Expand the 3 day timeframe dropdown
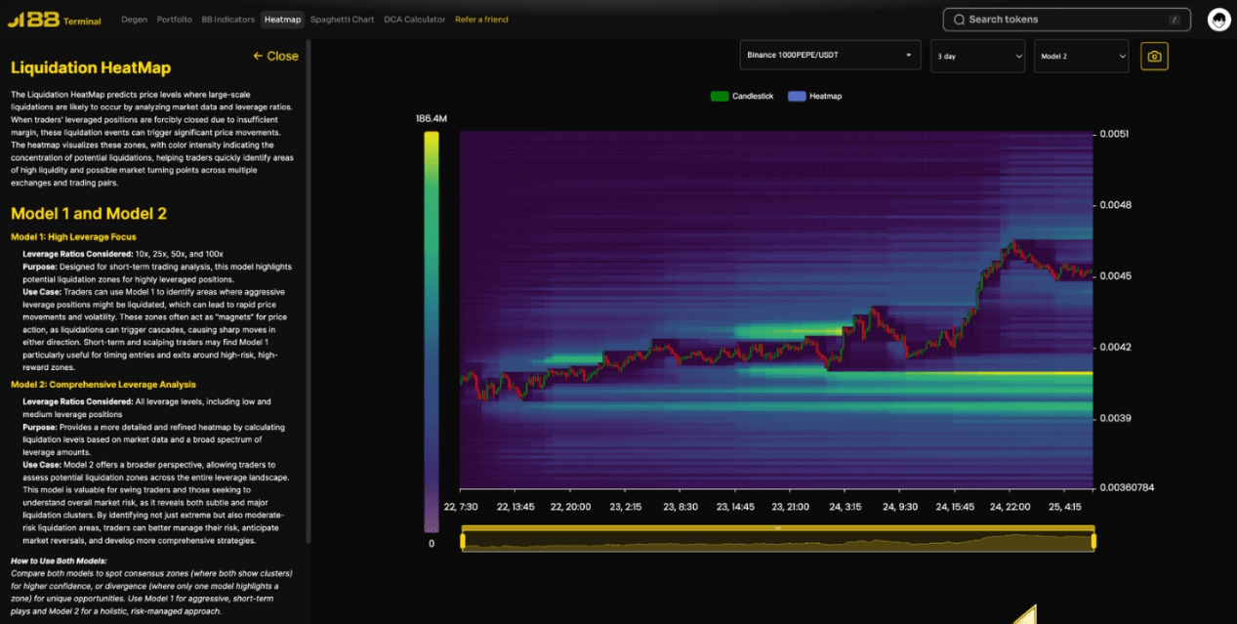 [x=977, y=56]
